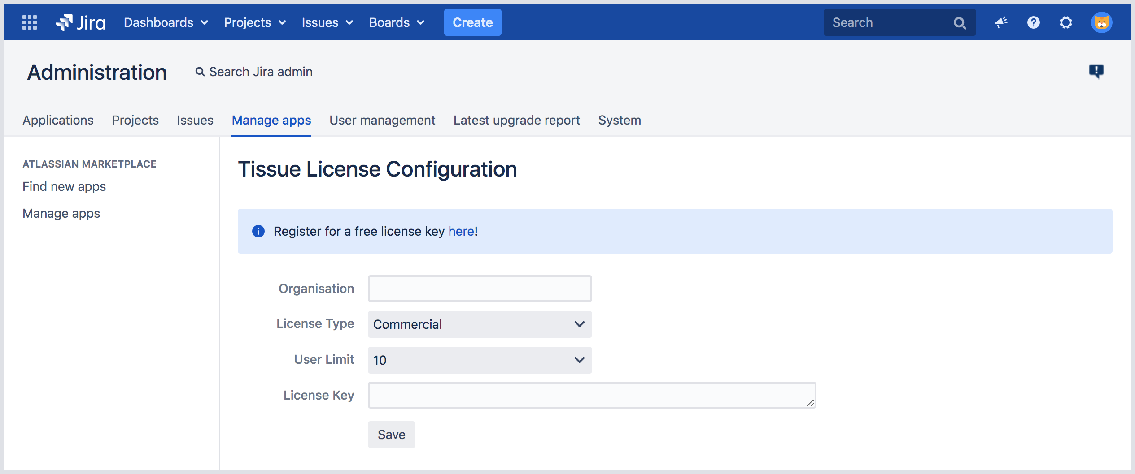Focus the License Key text area
Viewport: 1135px width, 474px height.
[x=592, y=395]
